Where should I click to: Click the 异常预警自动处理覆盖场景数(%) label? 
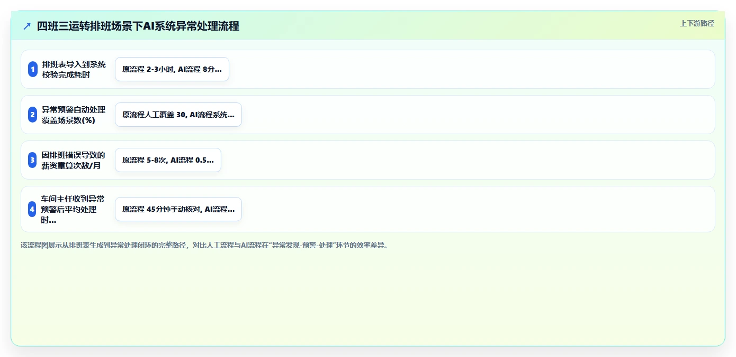(x=74, y=115)
